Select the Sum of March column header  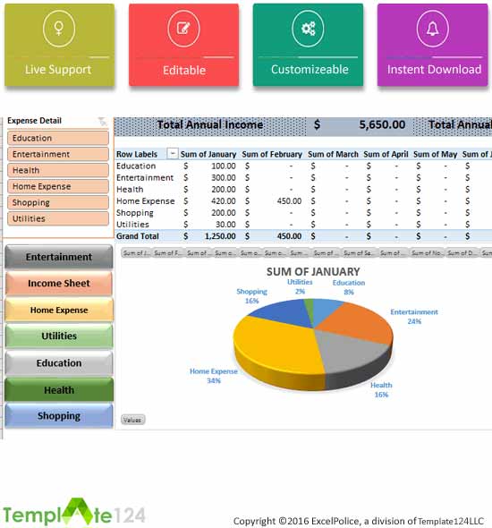point(333,154)
